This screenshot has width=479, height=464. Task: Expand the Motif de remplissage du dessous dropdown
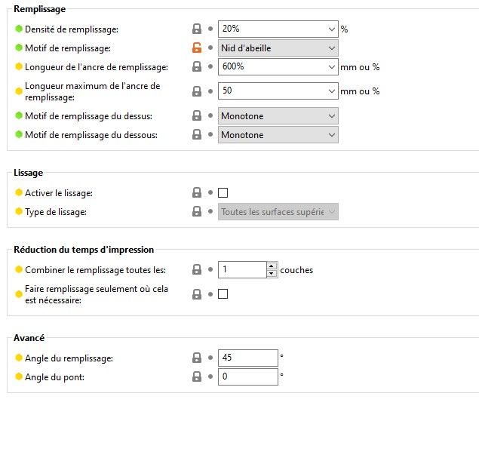(278, 135)
